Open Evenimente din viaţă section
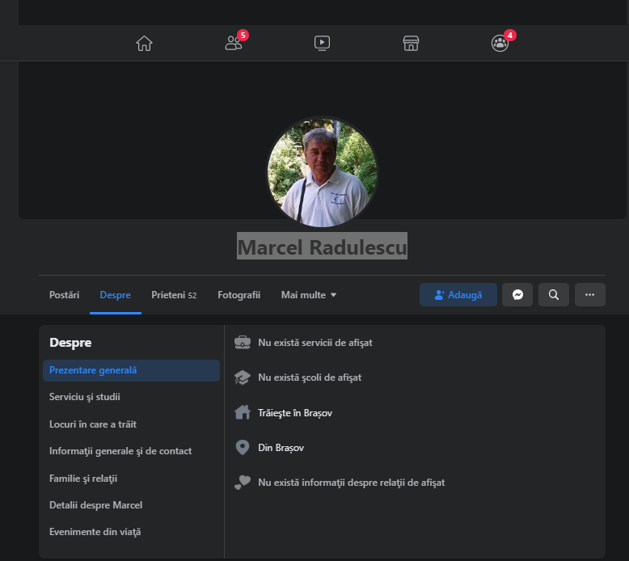Image resolution: width=629 pixels, height=561 pixels. tap(95, 532)
